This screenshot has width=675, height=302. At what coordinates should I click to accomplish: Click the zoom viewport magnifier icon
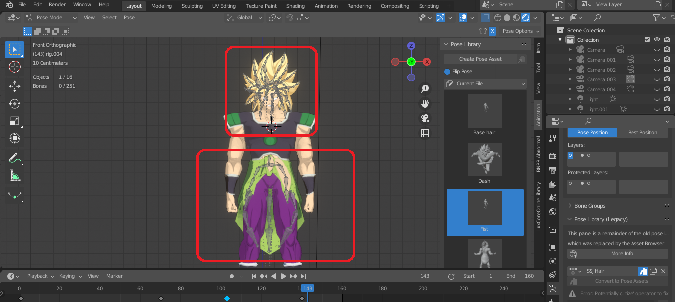(x=424, y=89)
